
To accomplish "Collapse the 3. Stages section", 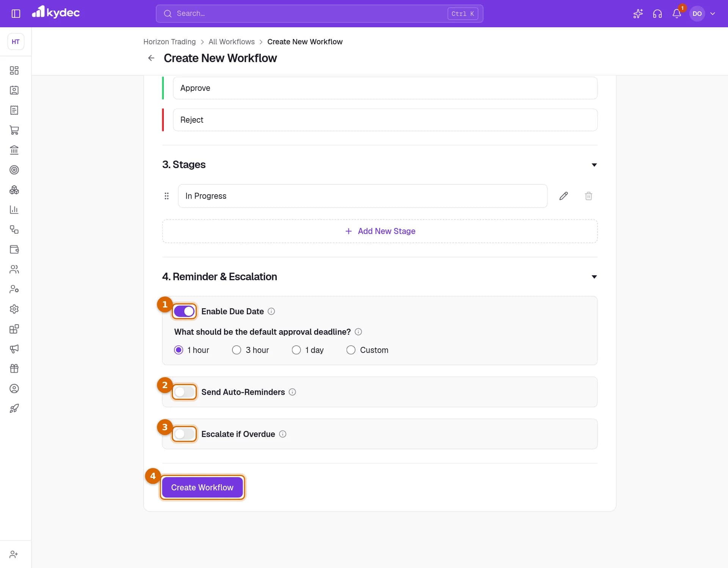I will coord(594,165).
